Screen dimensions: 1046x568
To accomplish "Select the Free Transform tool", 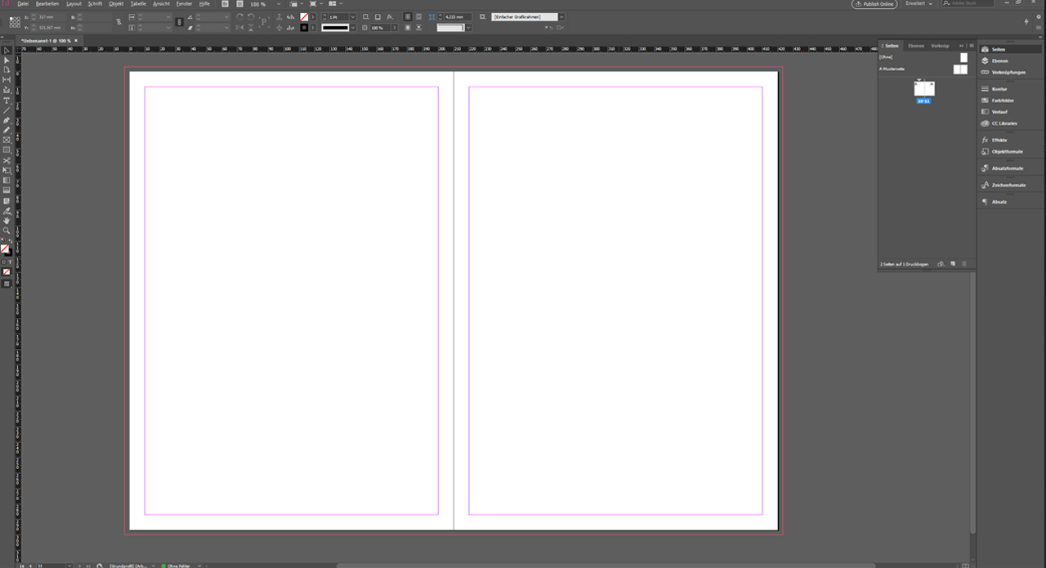I will [7, 170].
